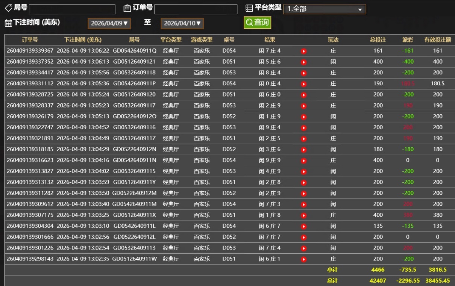Image resolution: width=455 pixels, height=286 pixels.
Task: Play replay for order 260409139301666
Action: 303,237
